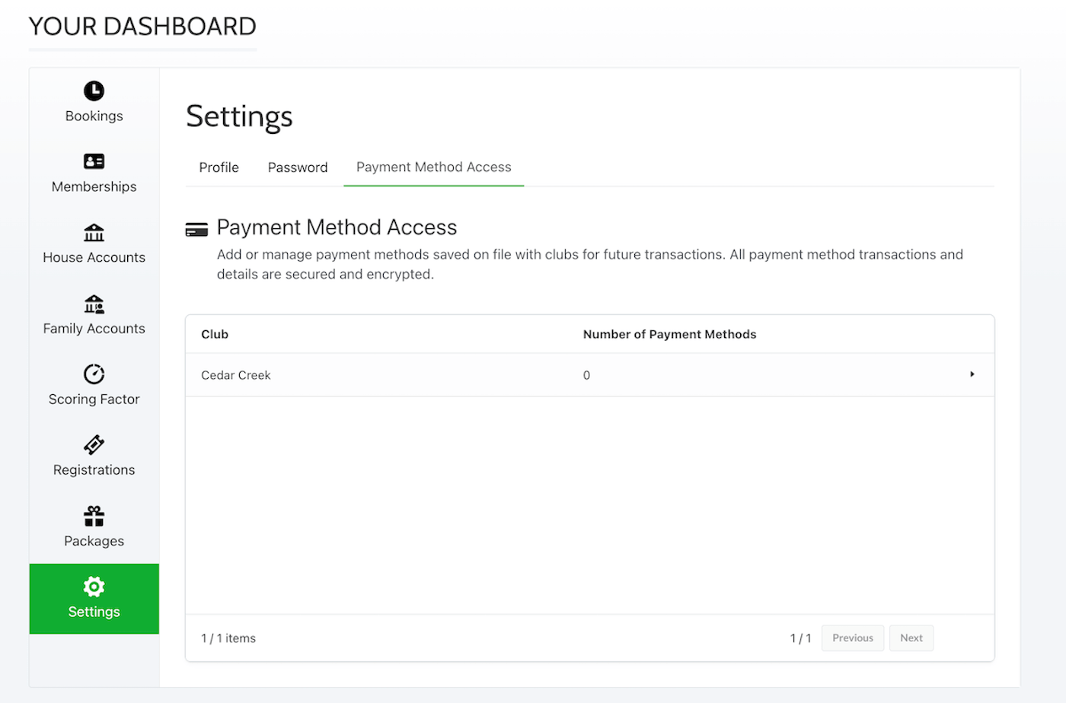Click Number of Payment Methods column header

(x=670, y=335)
